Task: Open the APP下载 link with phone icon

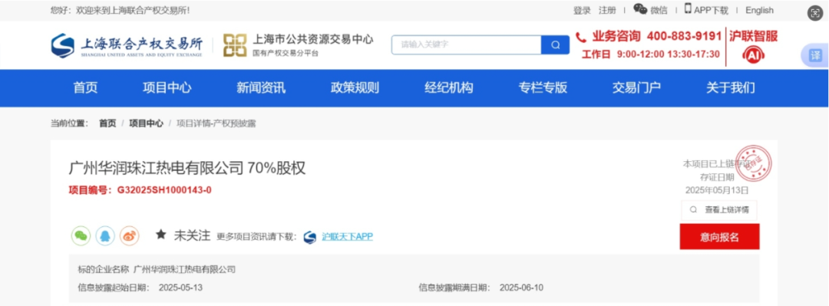Action: 706,10
